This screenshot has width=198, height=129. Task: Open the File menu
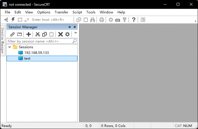pyautogui.click(x=8, y=12)
